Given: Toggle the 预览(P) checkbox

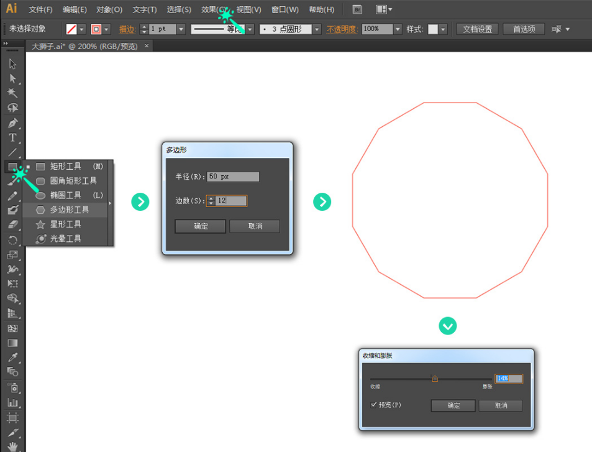Looking at the screenshot, I should pos(374,405).
